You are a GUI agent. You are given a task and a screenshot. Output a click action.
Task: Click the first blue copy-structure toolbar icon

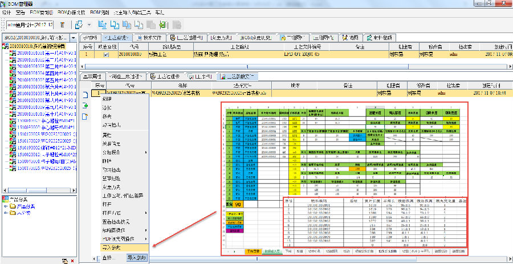click(x=103, y=25)
